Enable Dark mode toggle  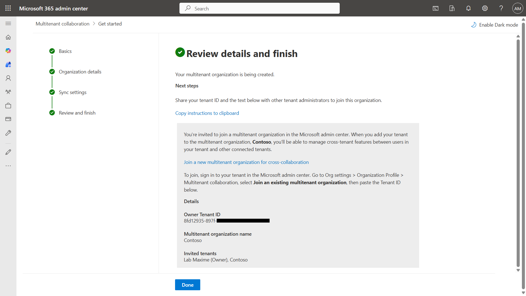[x=494, y=25]
